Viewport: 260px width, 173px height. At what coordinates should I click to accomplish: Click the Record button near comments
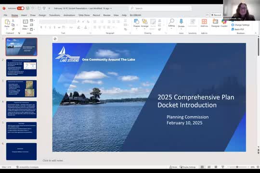[x=216, y=15]
